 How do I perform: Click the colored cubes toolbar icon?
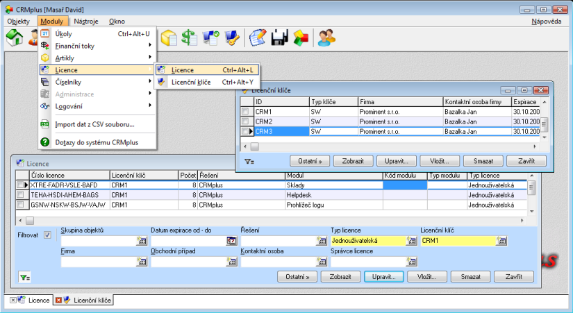(301, 37)
